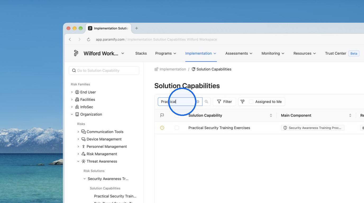
Task: Open the Implementation menu
Action: point(201,53)
